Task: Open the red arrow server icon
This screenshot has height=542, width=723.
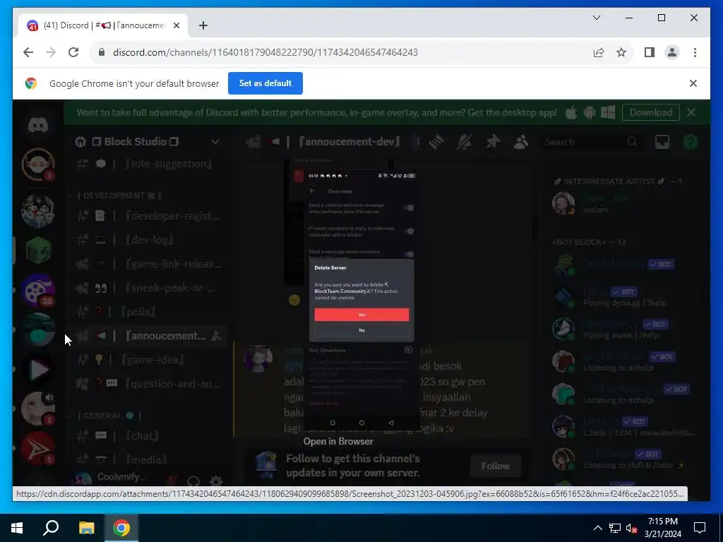Action: [x=38, y=448]
